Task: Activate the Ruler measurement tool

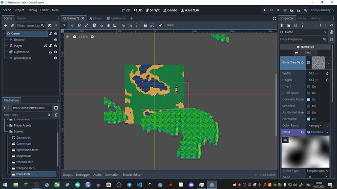Action: (115, 25)
